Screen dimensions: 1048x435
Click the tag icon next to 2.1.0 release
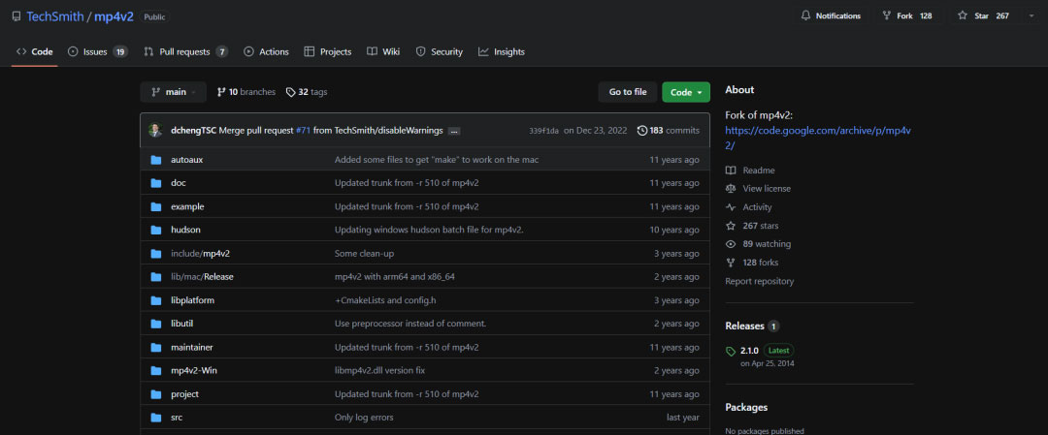[x=731, y=351]
